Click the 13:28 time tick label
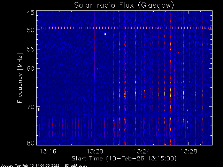This screenshot has height=167, width=223. (189, 151)
